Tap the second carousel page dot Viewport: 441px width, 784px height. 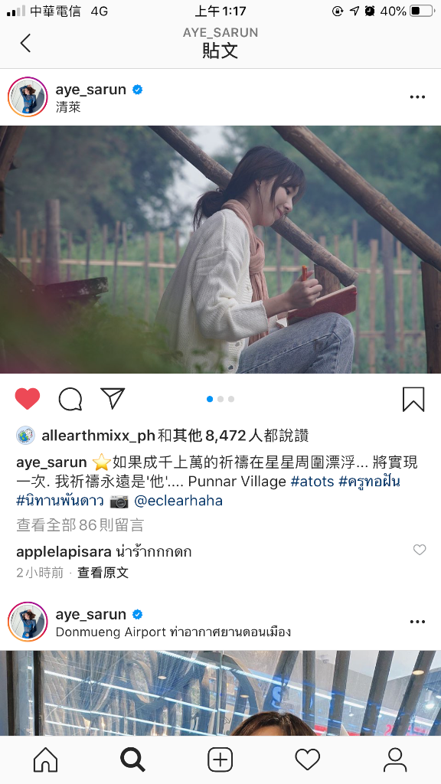(220, 399)
